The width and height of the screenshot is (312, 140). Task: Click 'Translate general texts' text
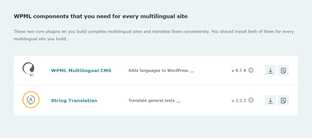(x=152, y=101)
